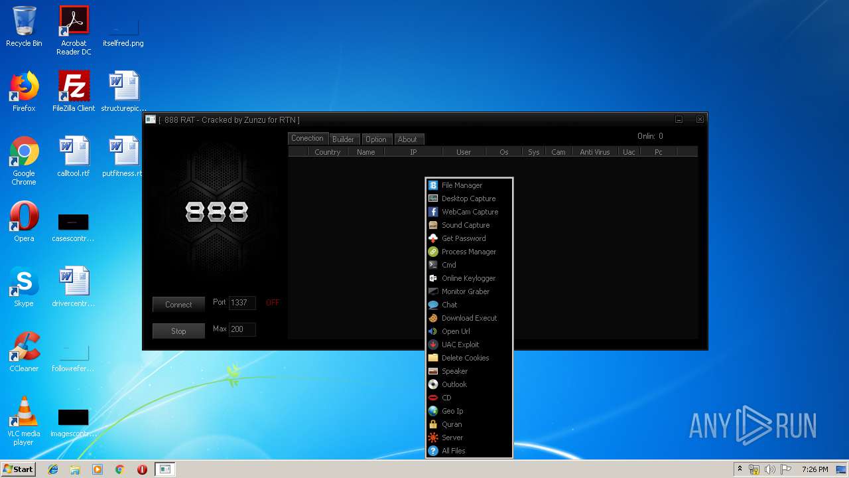Click Internet Explorer in the taskbar
The image size is (849, 478).
[53, 469]
